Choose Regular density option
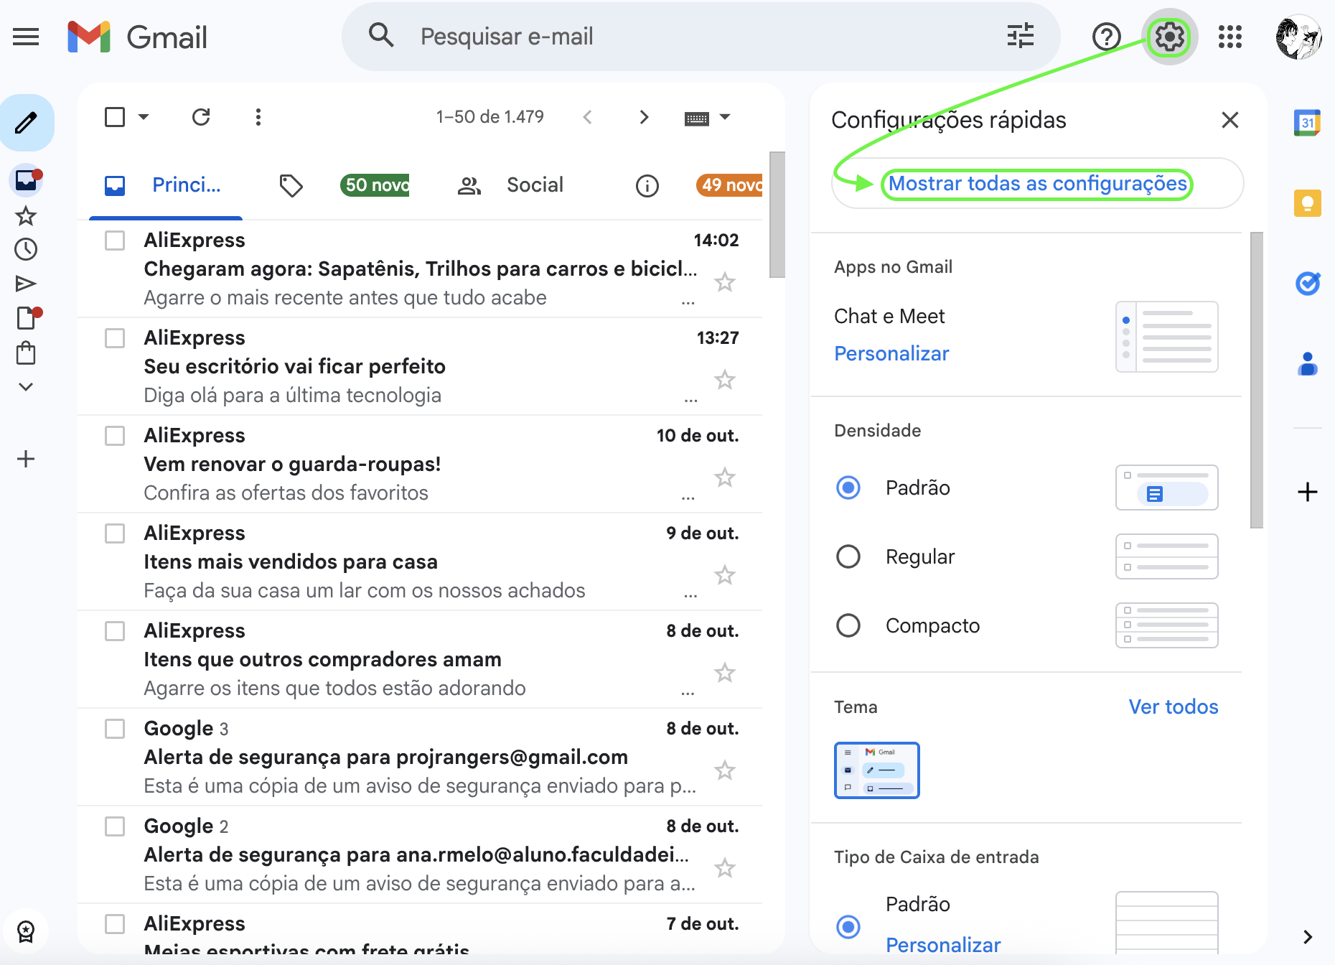The height and width of the screenshot is (965, 1335). [x=848, y=556]
